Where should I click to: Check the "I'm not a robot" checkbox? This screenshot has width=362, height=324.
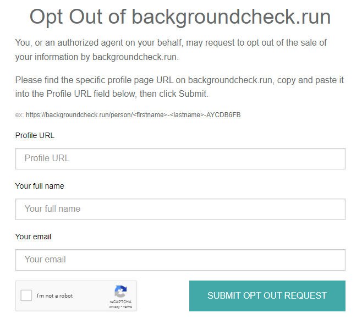pyautogui.click(x=26, y=296)
